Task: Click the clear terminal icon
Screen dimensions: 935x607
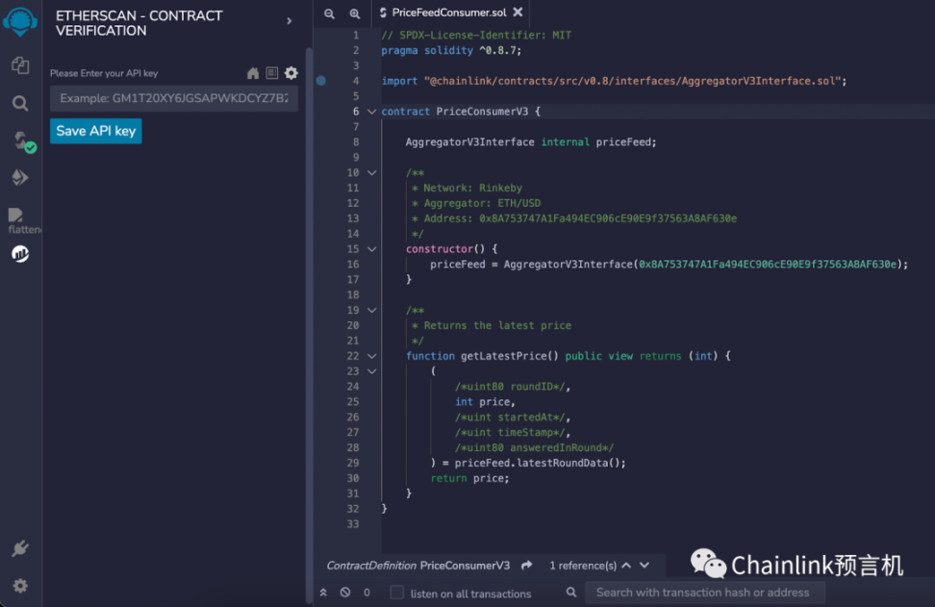Action: click(x=345, y=593)
